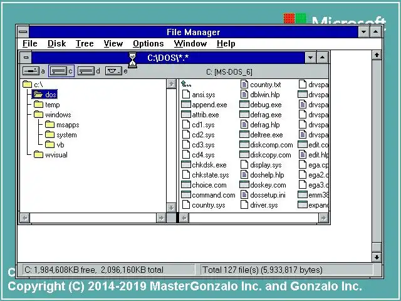Click the cd4.sys file icon

click(x=186, y=155)
